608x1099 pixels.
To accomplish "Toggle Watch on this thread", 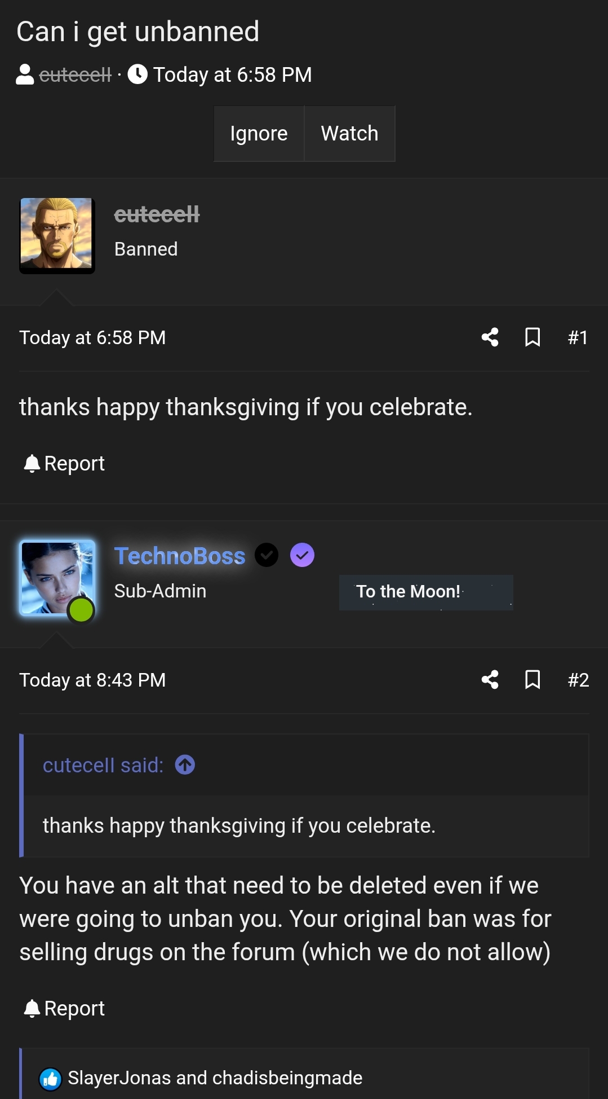I will [349, 134].
